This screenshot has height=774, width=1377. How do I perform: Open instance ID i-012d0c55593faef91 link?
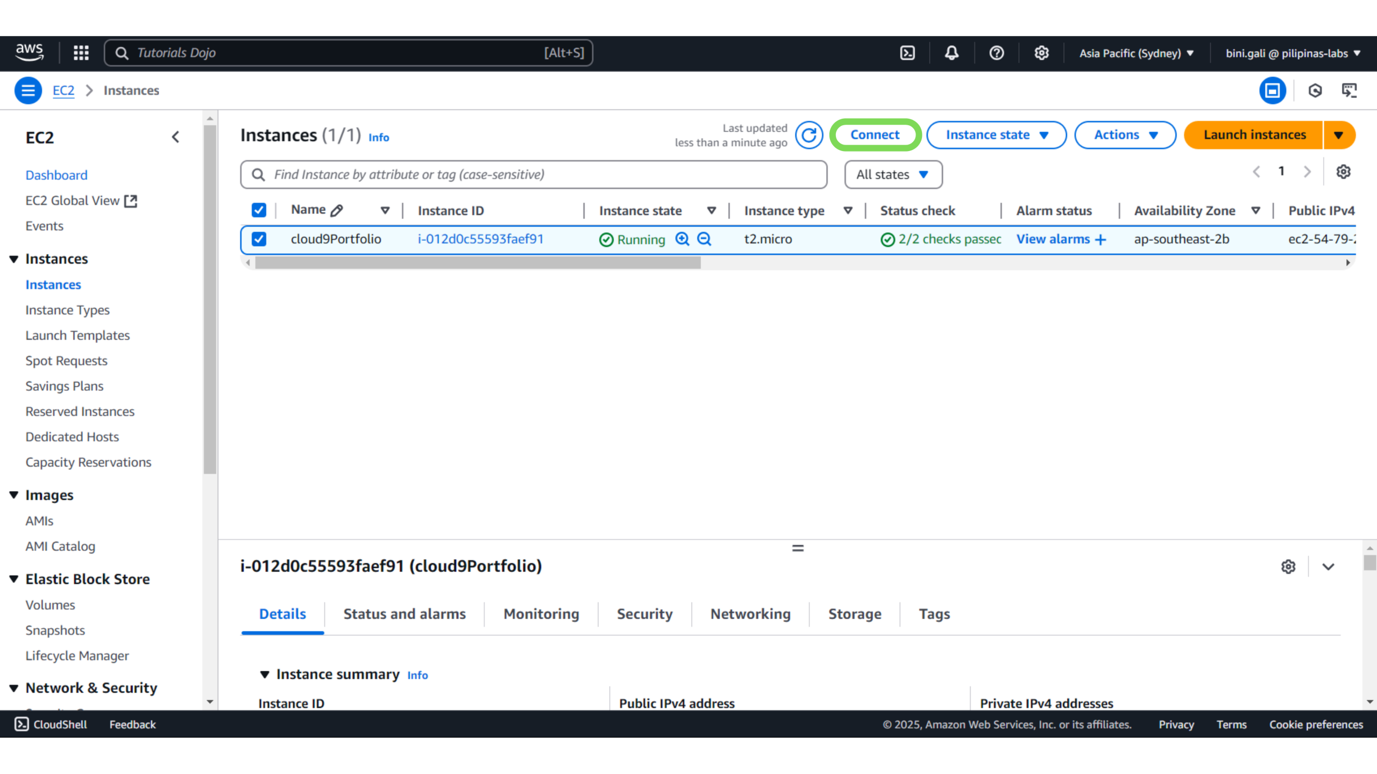[480, 239]
